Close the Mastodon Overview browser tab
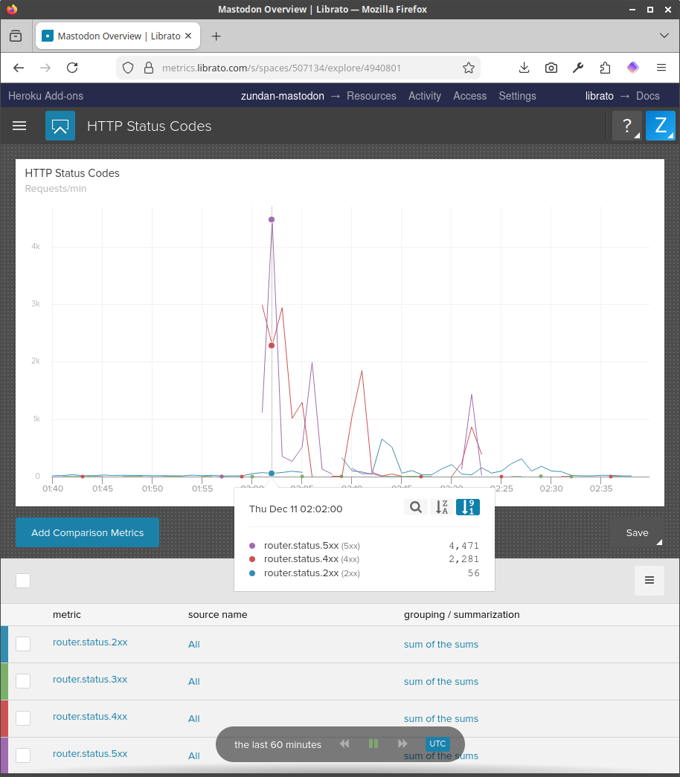The height and width of the screenshot is (777, 680). click(188, 36)
